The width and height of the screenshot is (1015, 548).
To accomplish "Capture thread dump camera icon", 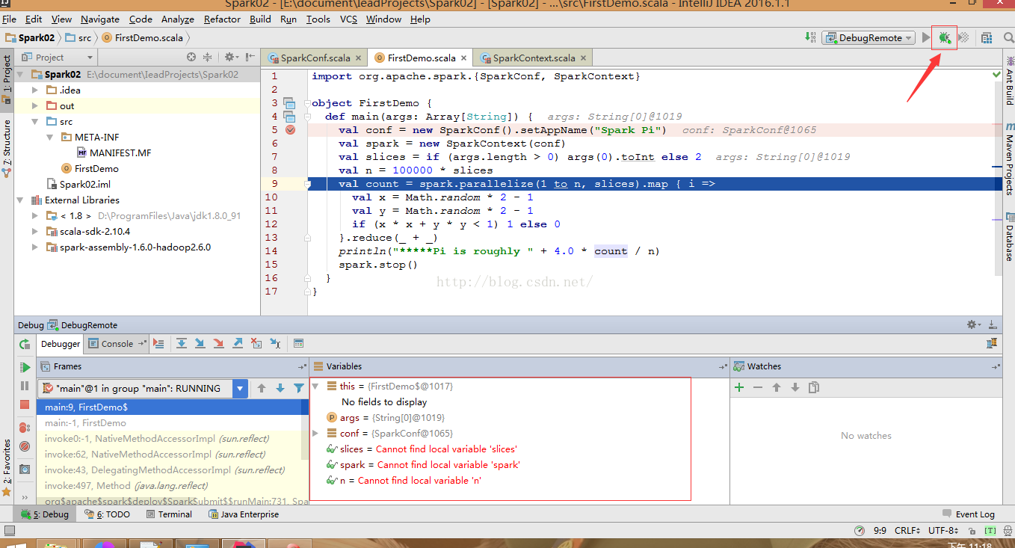I will pyautogui.click(x=25, y=469).
